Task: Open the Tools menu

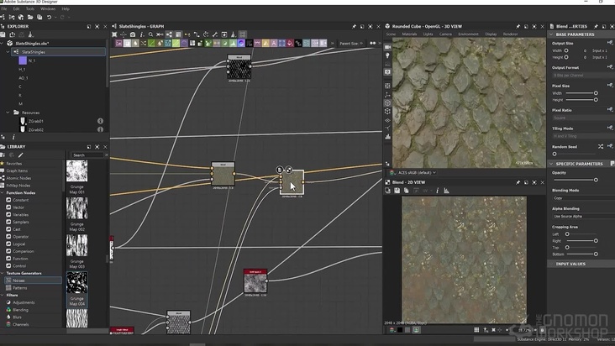Action: click(x=30, y=8)
